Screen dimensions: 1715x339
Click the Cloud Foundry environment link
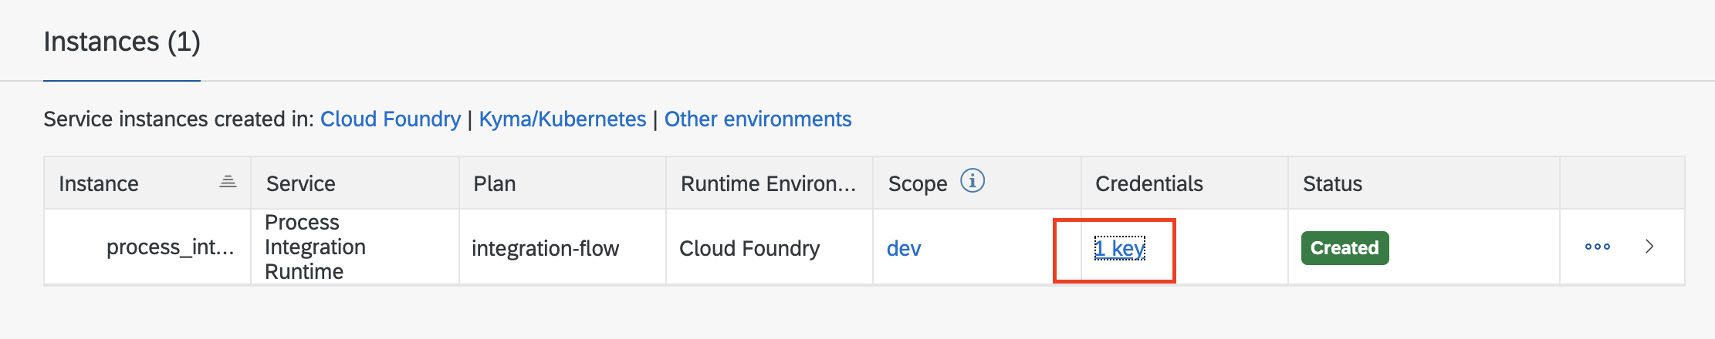[x=390, y=119]
